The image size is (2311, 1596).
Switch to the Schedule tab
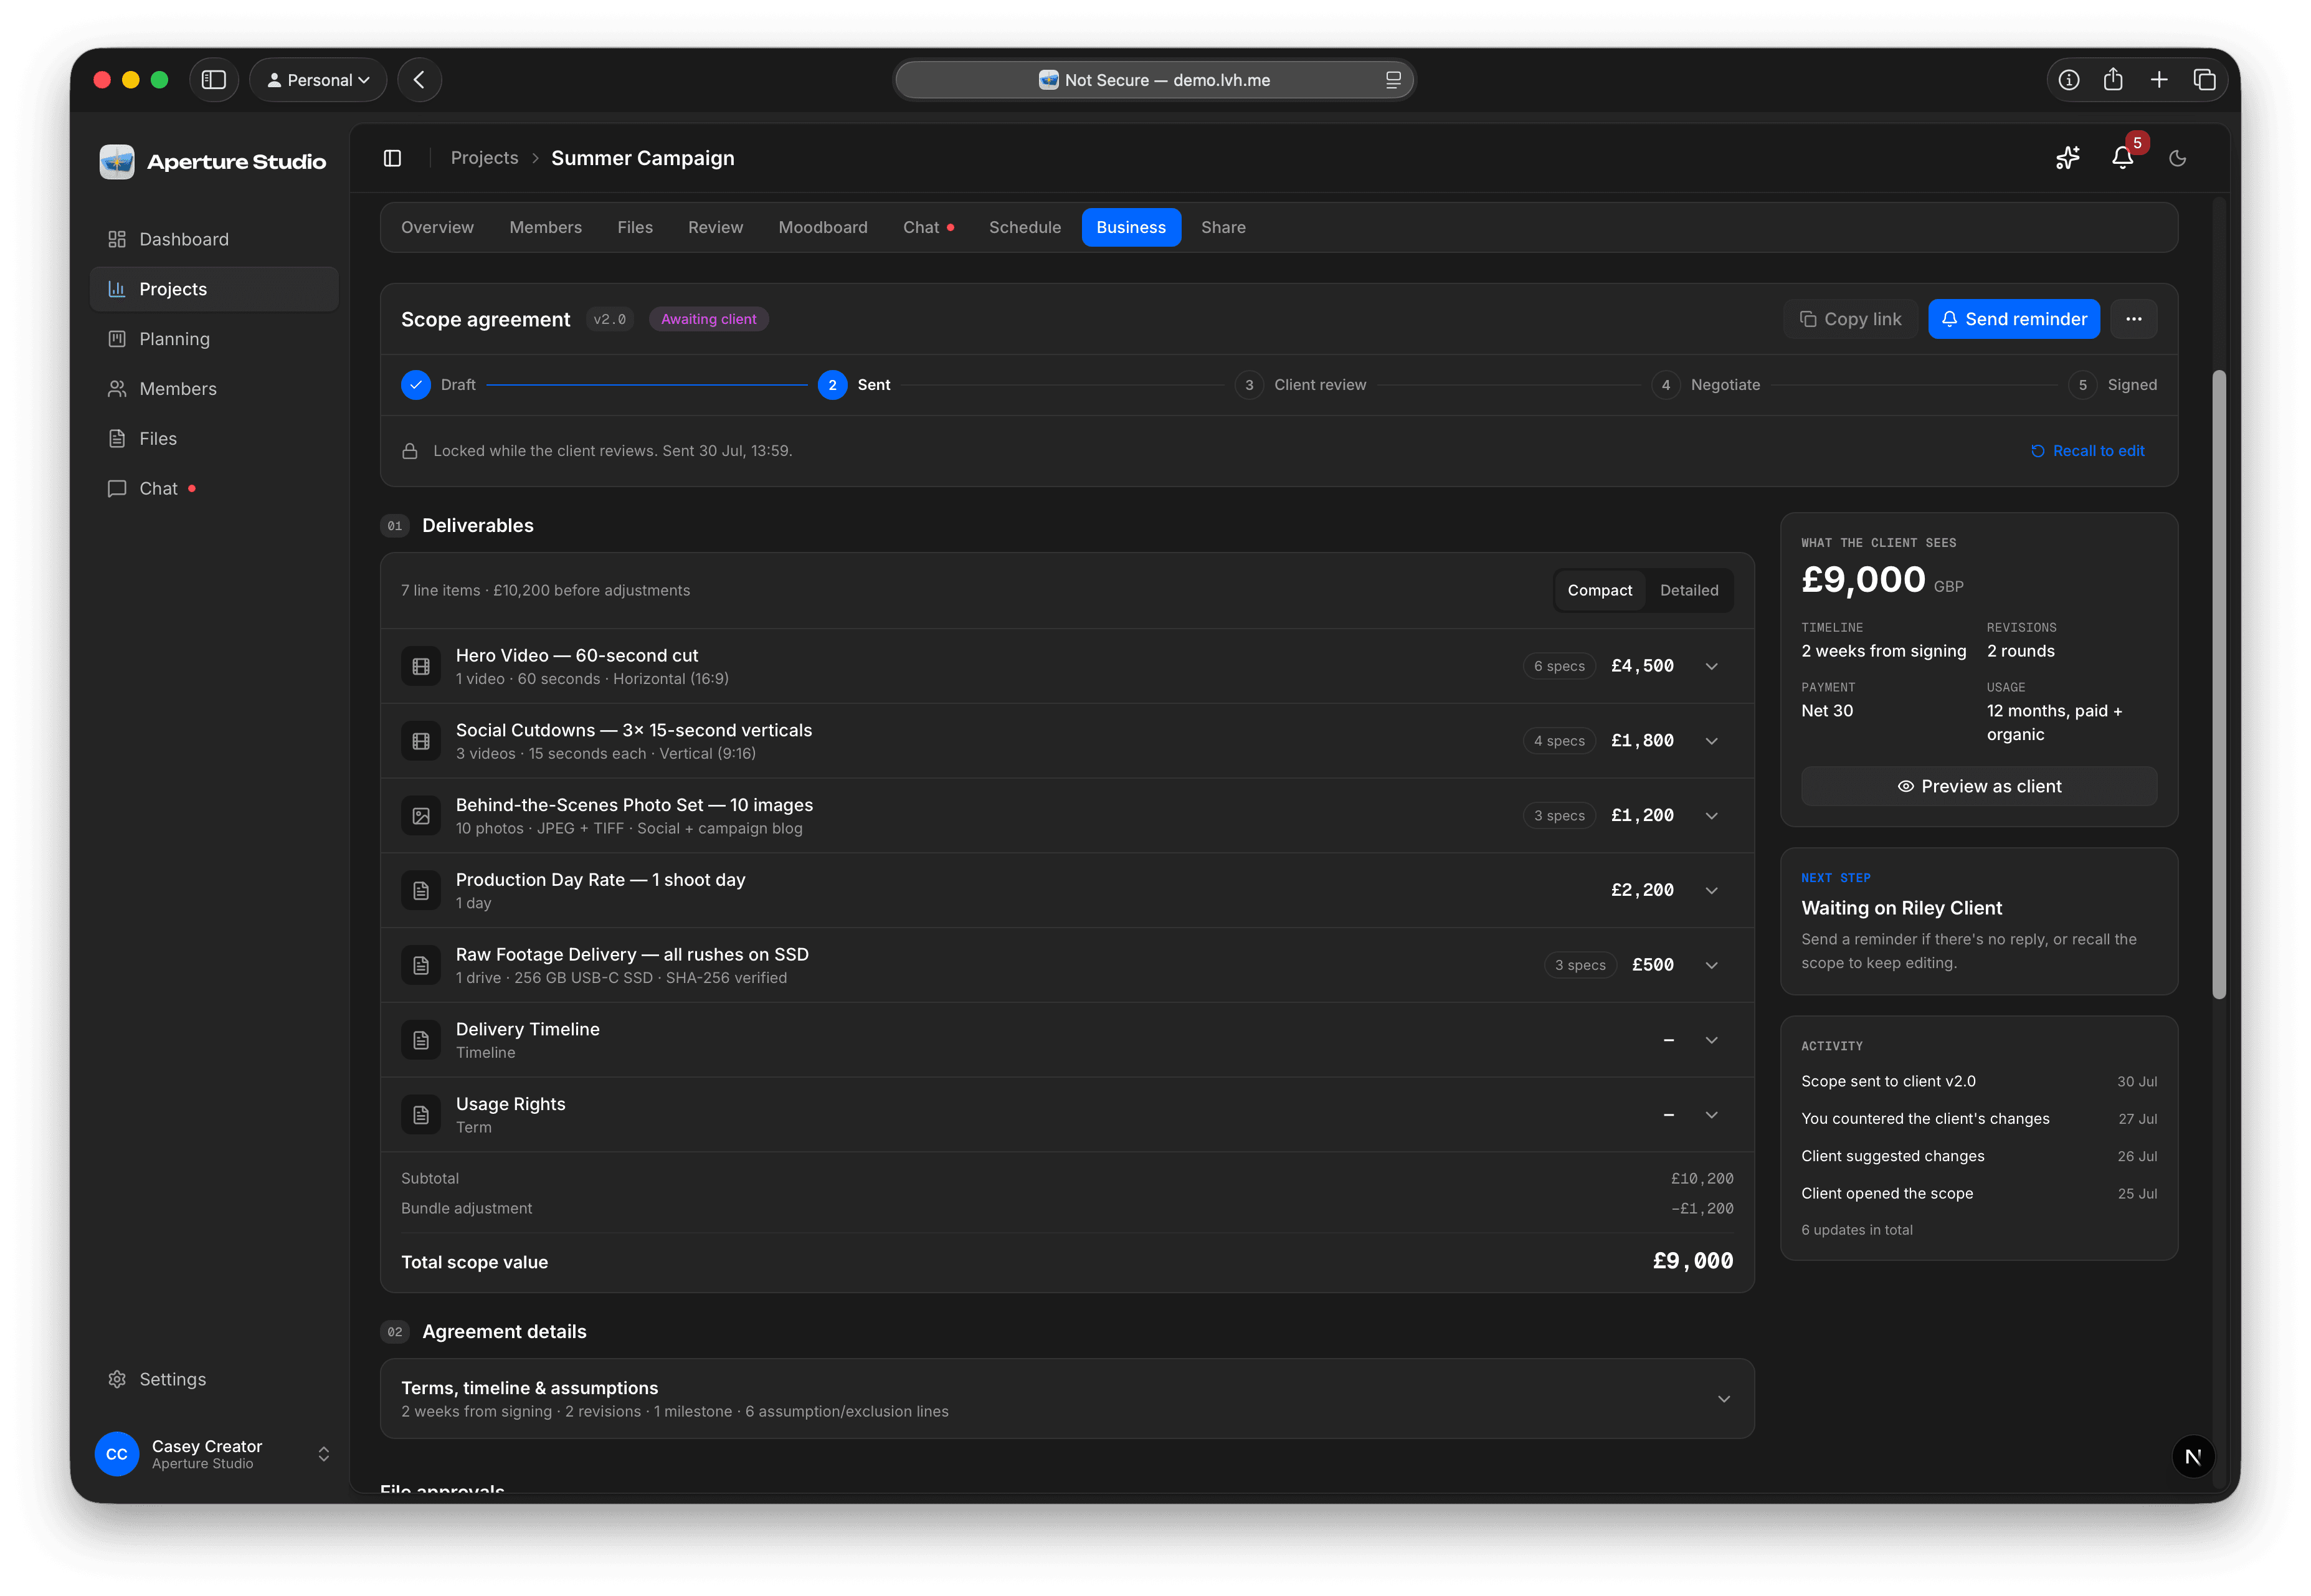click(1024, 228)
